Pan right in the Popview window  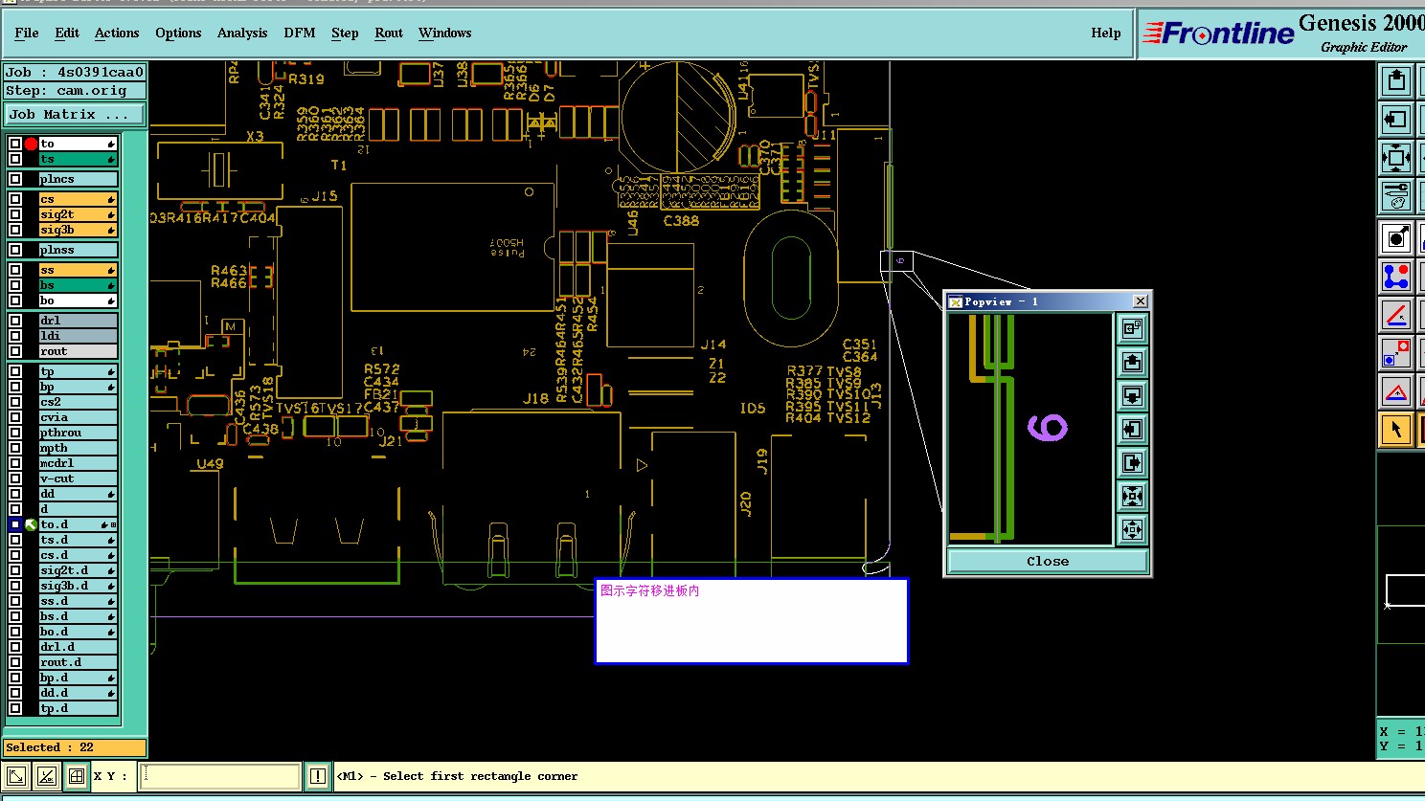1132,463
